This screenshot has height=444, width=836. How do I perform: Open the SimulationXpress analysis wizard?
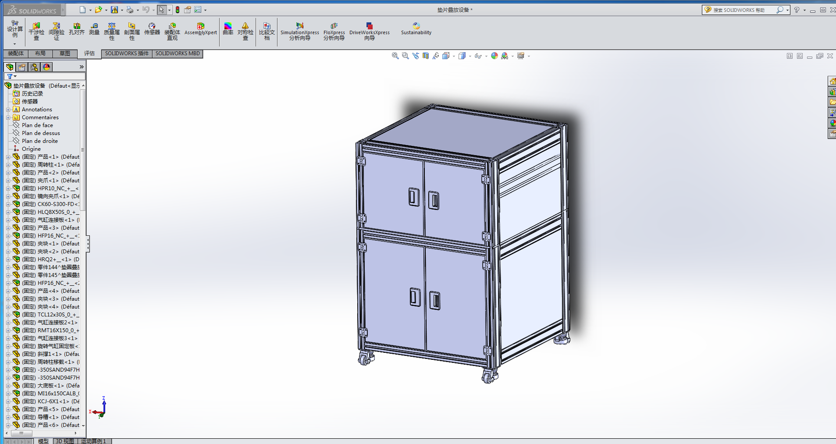(300, 32)
